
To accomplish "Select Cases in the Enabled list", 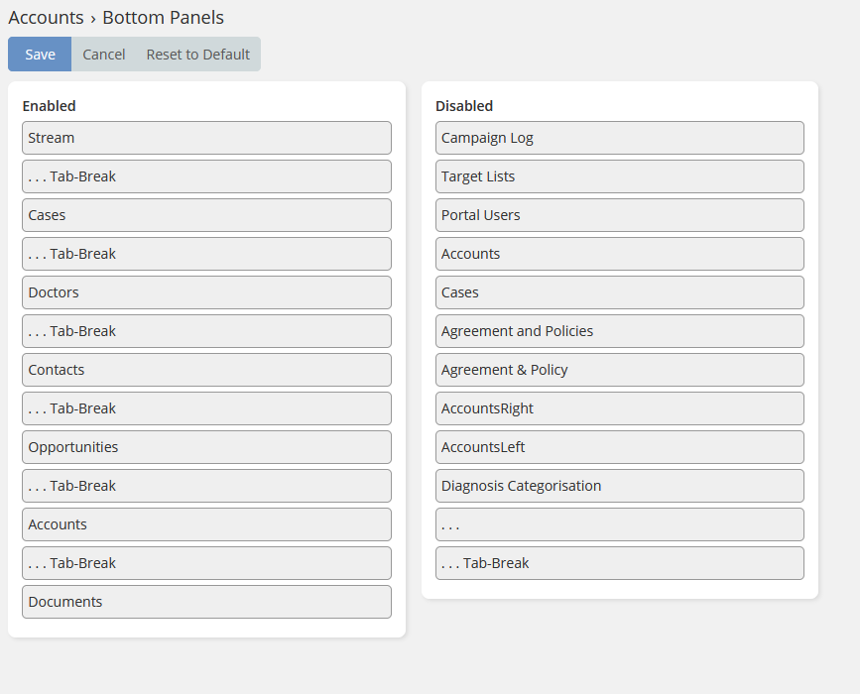I will [x=206, y=215].
